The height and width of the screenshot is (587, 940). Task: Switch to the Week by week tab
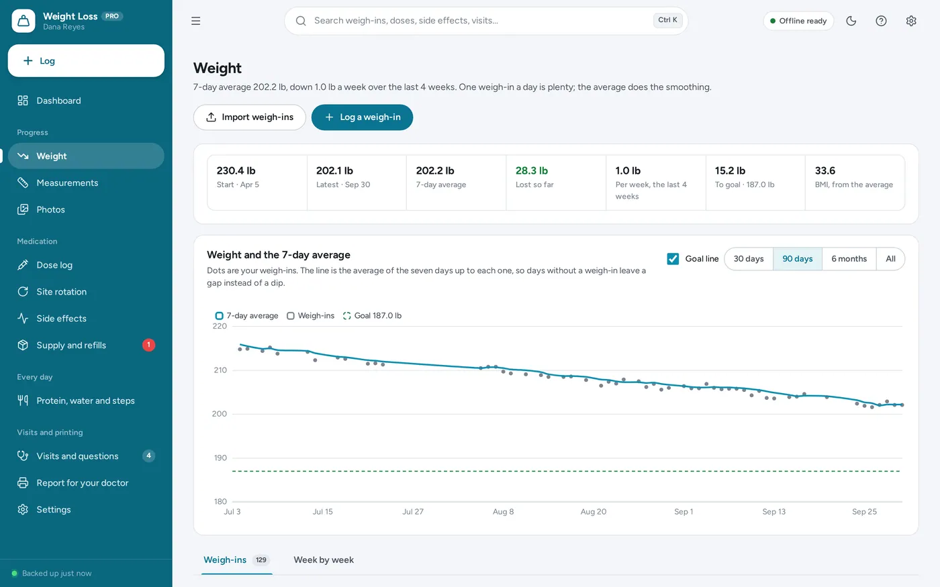[324, 560]
